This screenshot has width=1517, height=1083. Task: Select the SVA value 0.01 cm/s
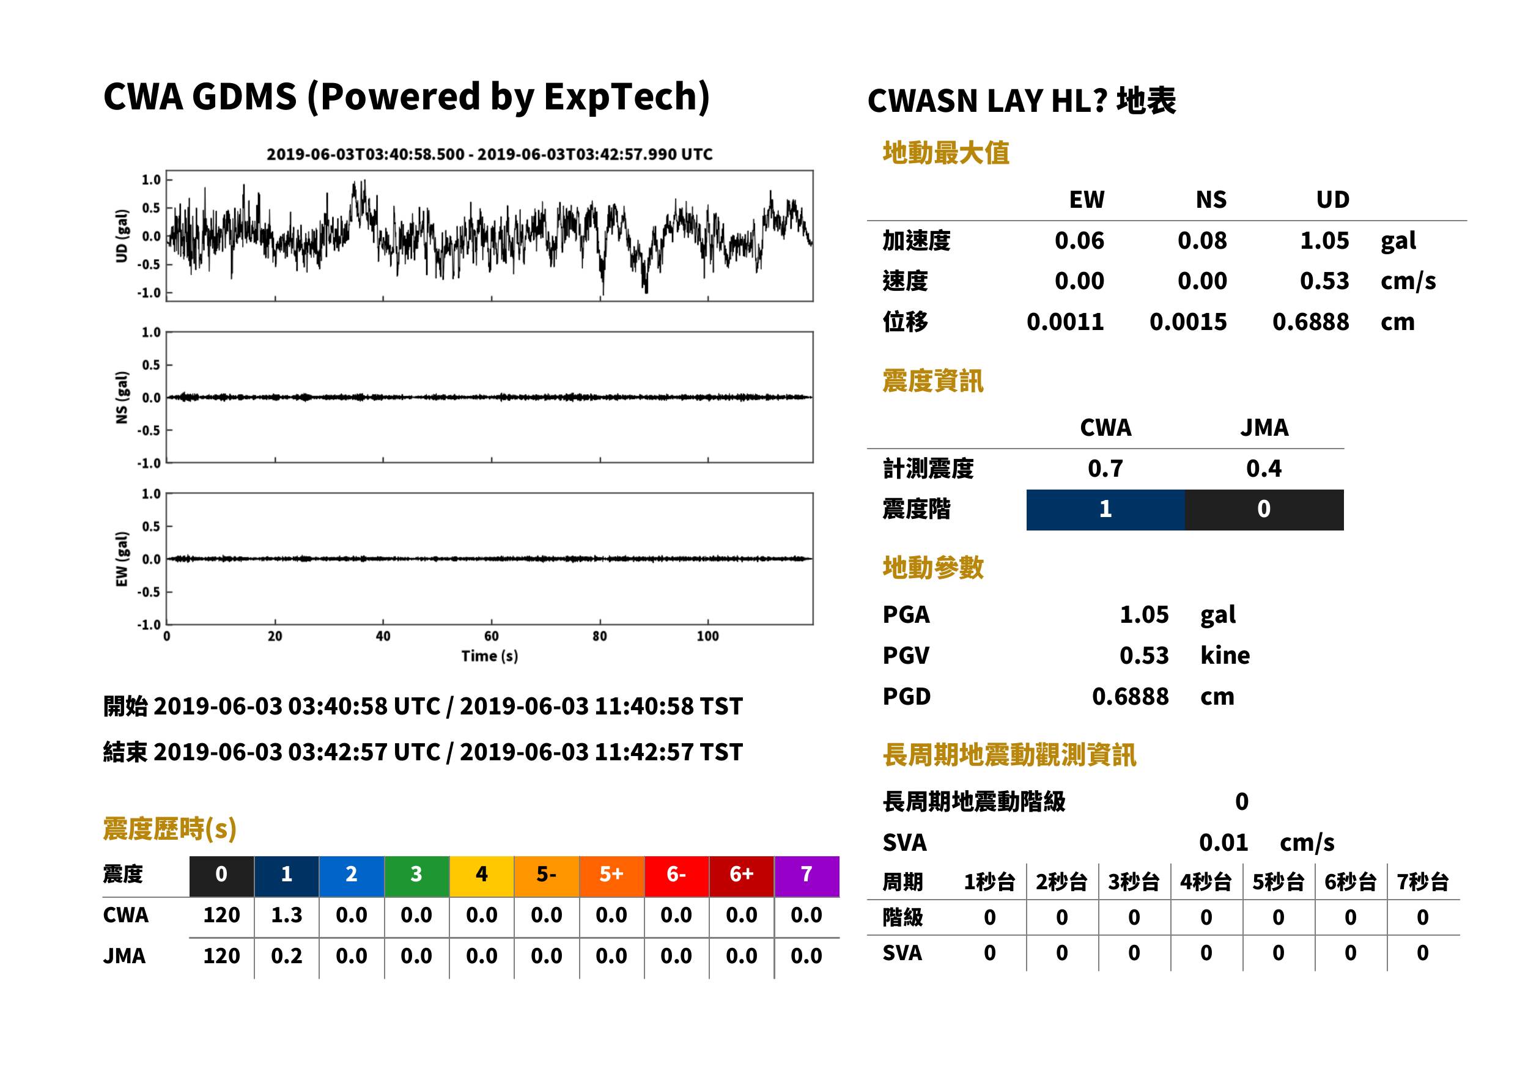click(x=1266, y=843)
